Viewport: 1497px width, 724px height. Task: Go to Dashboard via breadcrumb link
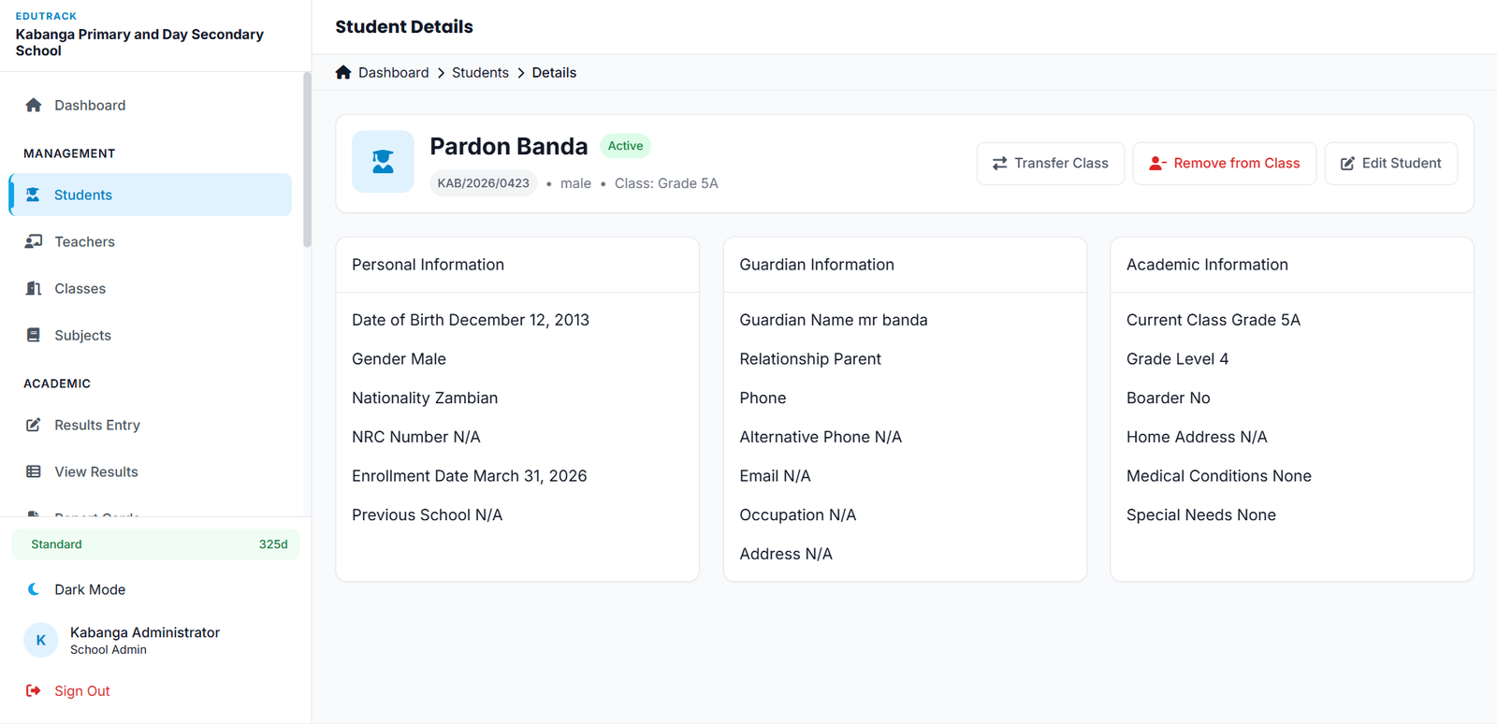(393, 72)
